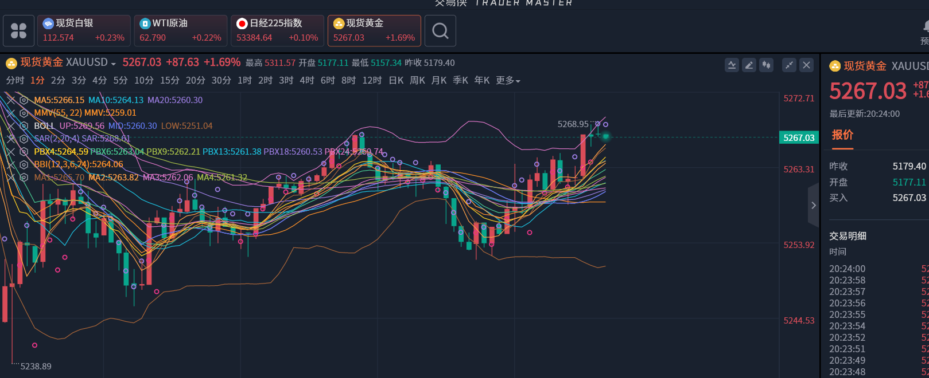Expand the 现货黄金 XAUUSD symbol dropdown

pyautogui.click(x=114, y=63)
